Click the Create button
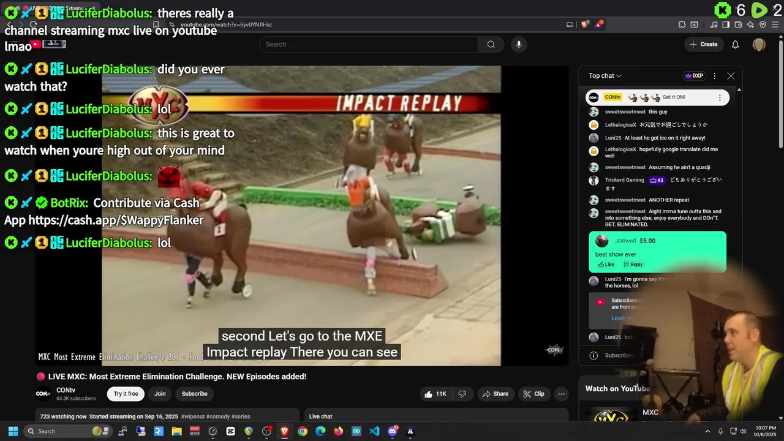Screen dimensions: 784x441 pyautogui.click(x=703, y=44)
